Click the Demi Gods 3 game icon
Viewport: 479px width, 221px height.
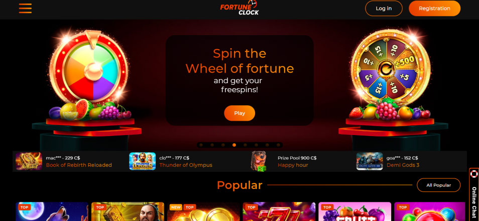point(370,161)
